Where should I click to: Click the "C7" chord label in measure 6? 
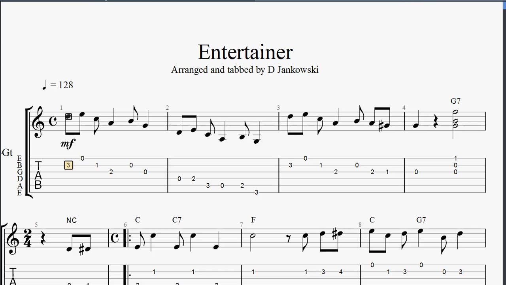(x=177, y=220)
